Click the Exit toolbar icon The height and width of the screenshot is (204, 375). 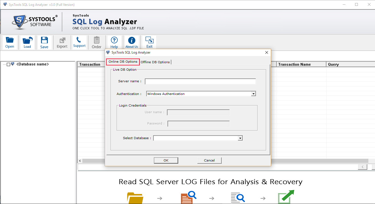[x=150, y=43]
